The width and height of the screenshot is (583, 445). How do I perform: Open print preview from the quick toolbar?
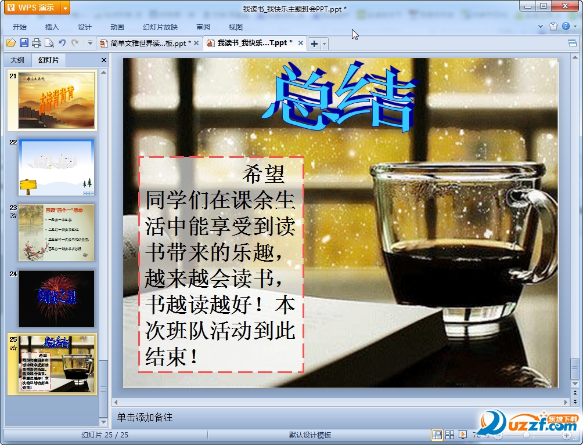pos(49,42)
